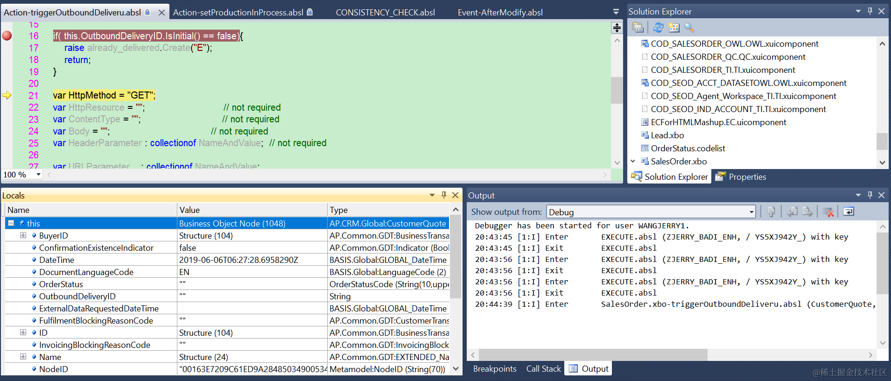The width and height of the screenshot is (891, 381).
Task: Click the Properties icon in Solution Explorer toolbar
Action: [638, 28]
